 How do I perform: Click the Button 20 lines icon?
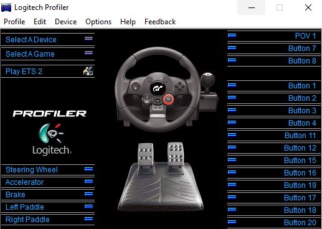pos(232,222)
